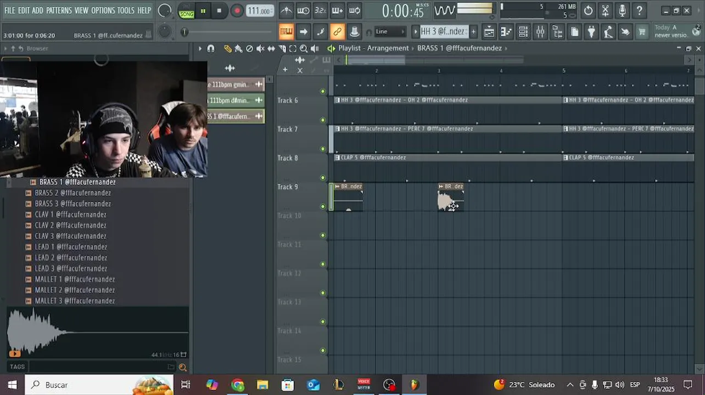Open Google Chrome from the taskbar
Screen dimensions: 705x395
(x=237, y=385)
